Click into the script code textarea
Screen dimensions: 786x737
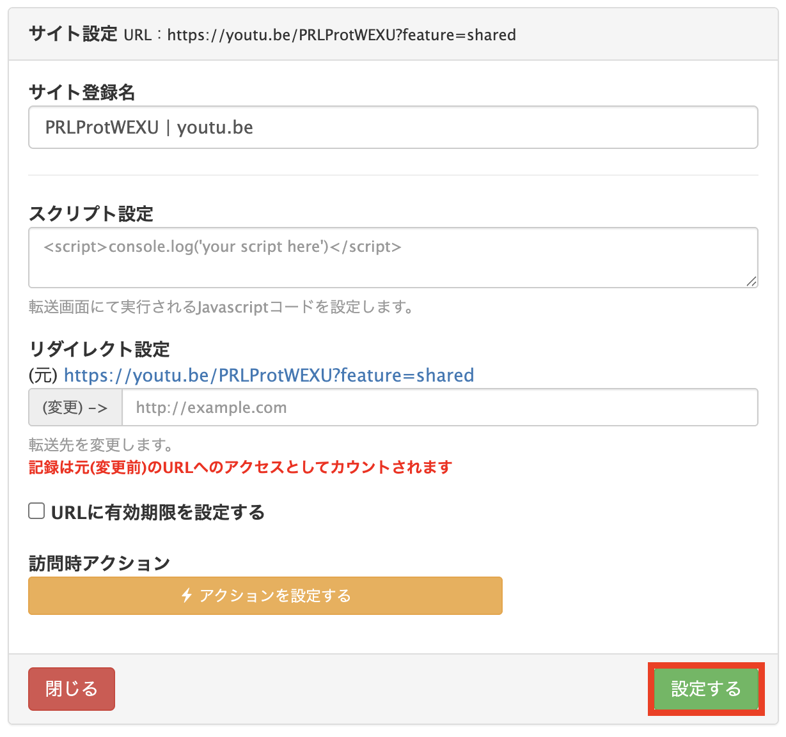393,257
